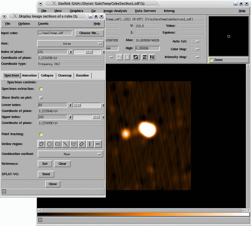This screenshot has height=226, width=251.
Task: Open the Image-Analysis menu
Action: (x=115, y=11)
